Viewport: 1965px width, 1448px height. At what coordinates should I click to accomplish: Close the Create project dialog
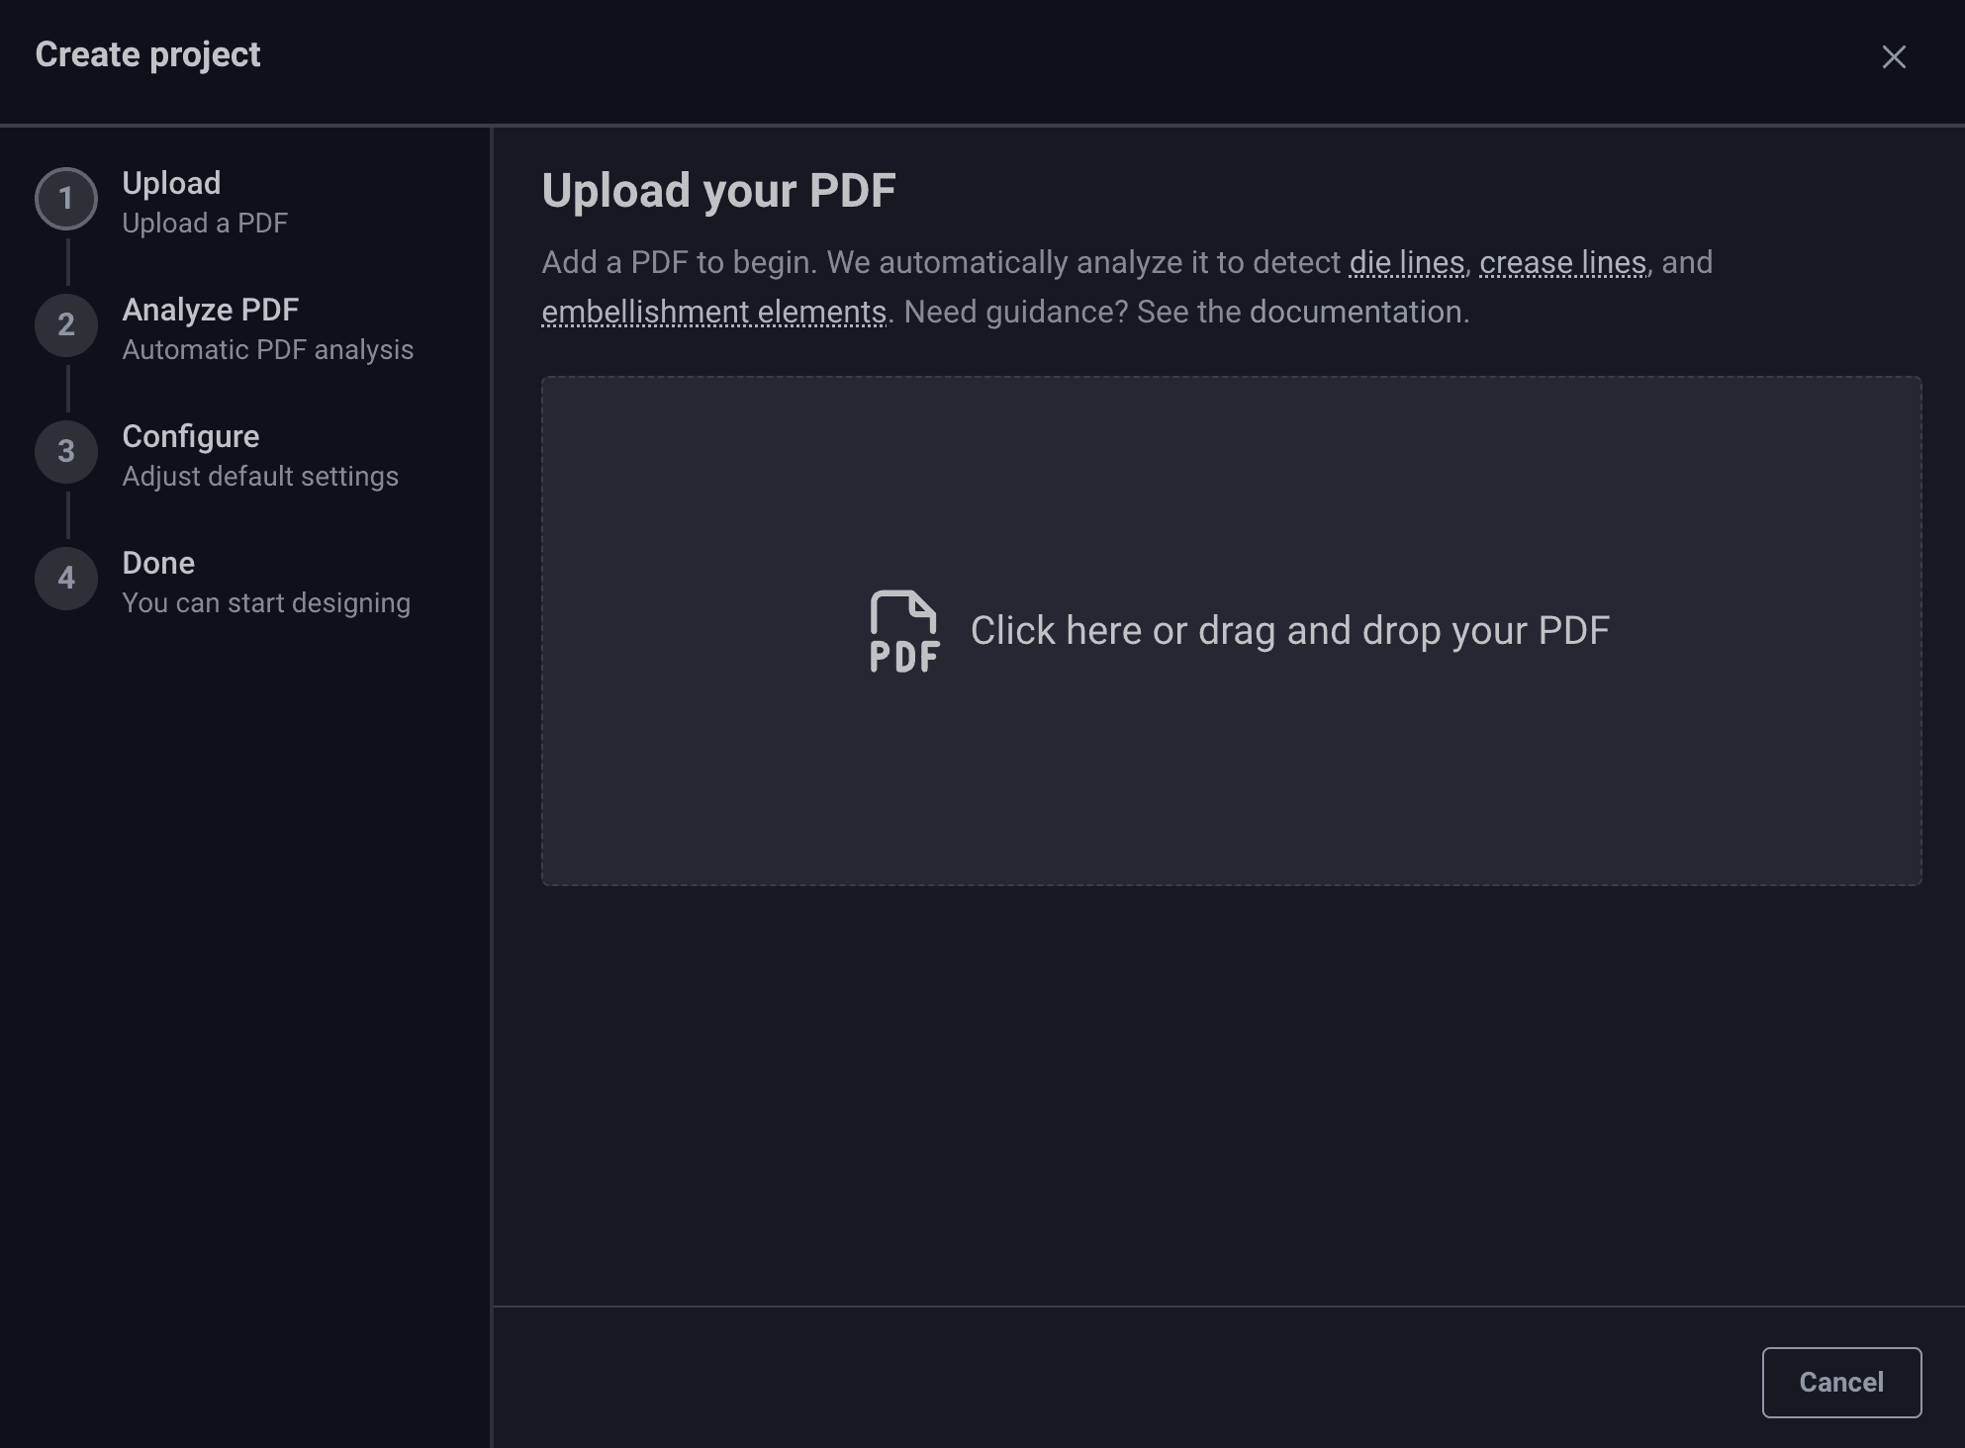(x=1894, y=57)
